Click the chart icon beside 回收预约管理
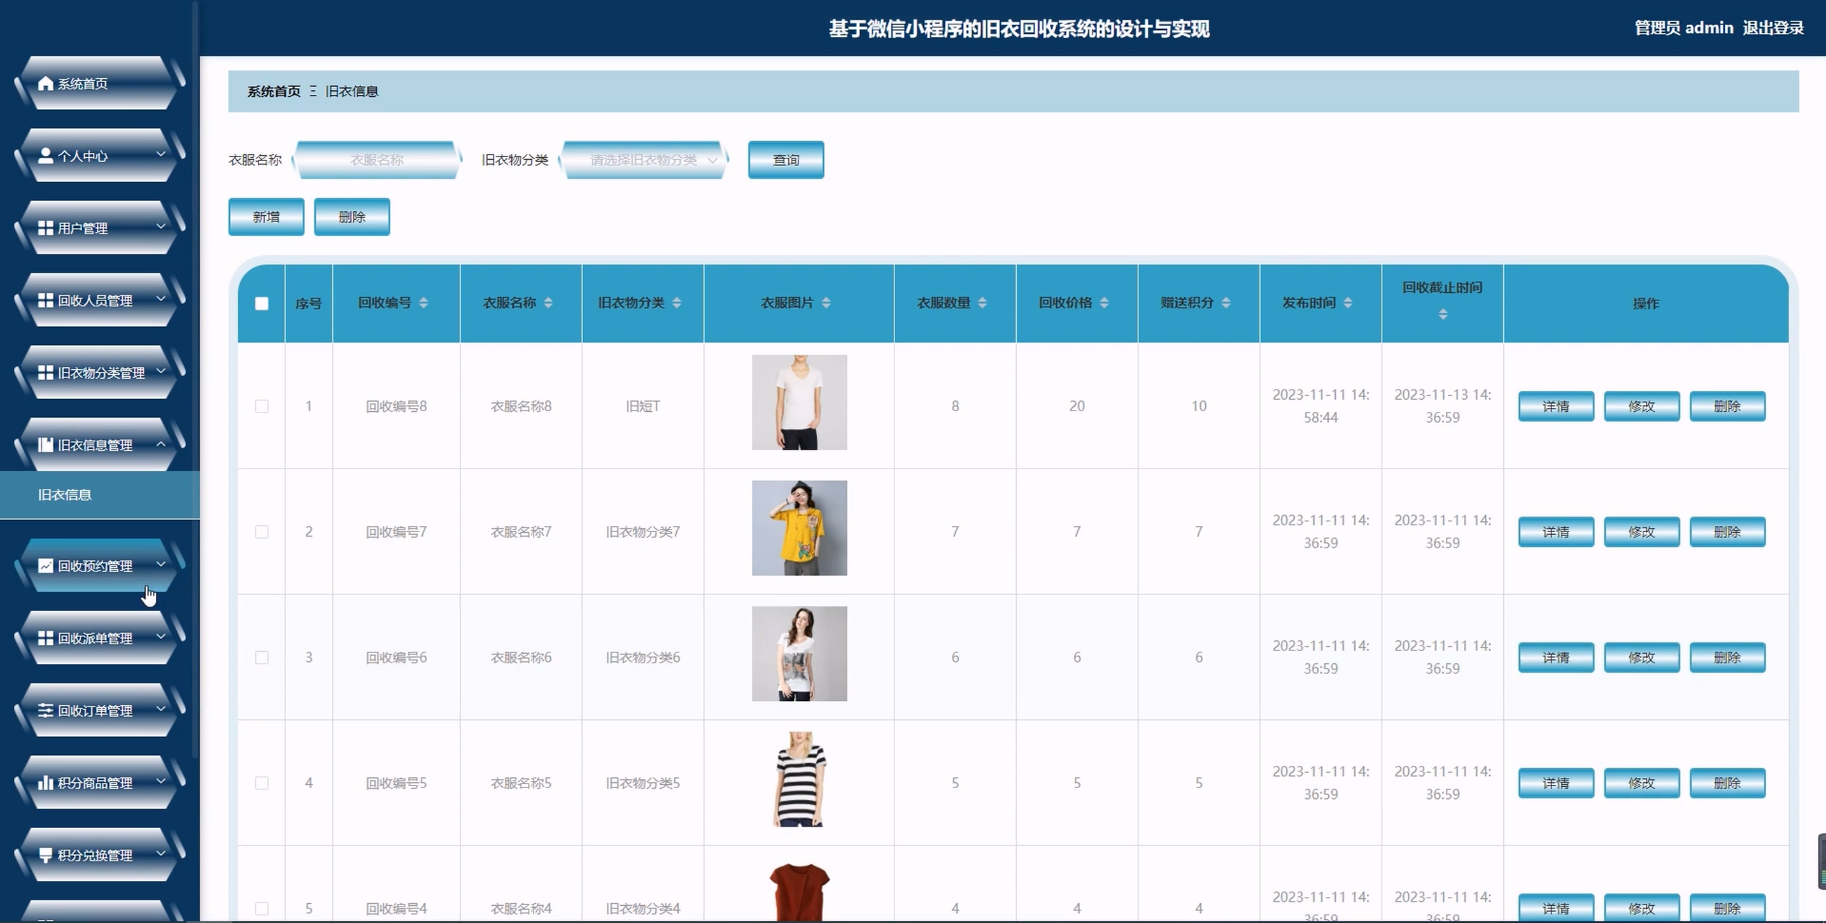The image size is (1826, 923). tap(45, 566)
